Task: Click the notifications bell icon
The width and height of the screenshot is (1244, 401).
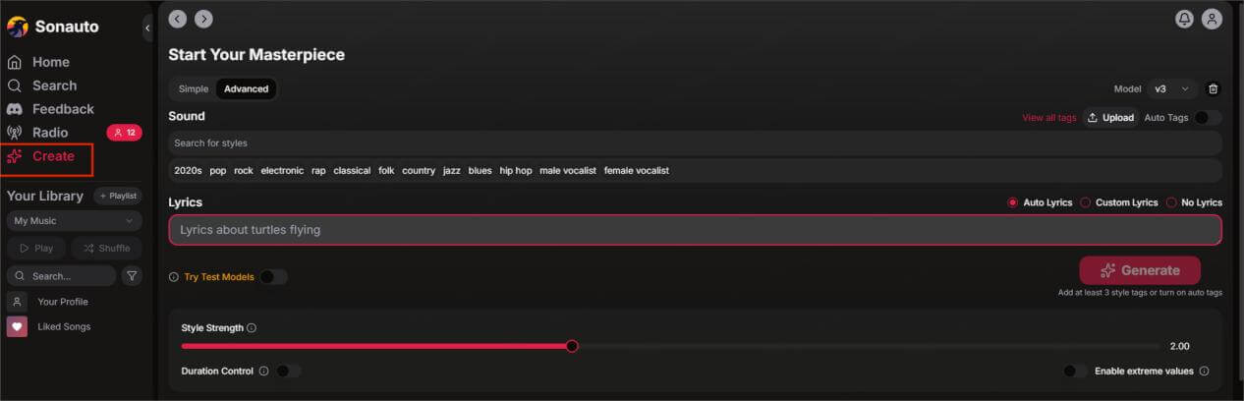Action: click(1185, 19)
